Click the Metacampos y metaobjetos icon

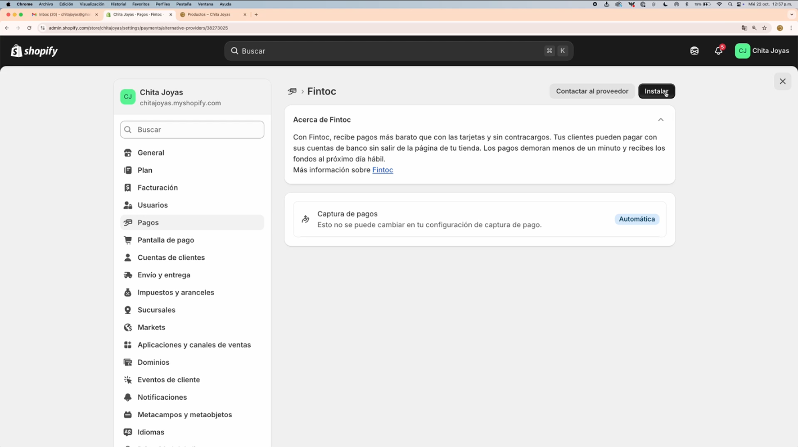(x=128, y=415)
